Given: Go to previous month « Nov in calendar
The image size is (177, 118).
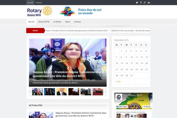Looking at the screenshot, I should pos(118,81).
